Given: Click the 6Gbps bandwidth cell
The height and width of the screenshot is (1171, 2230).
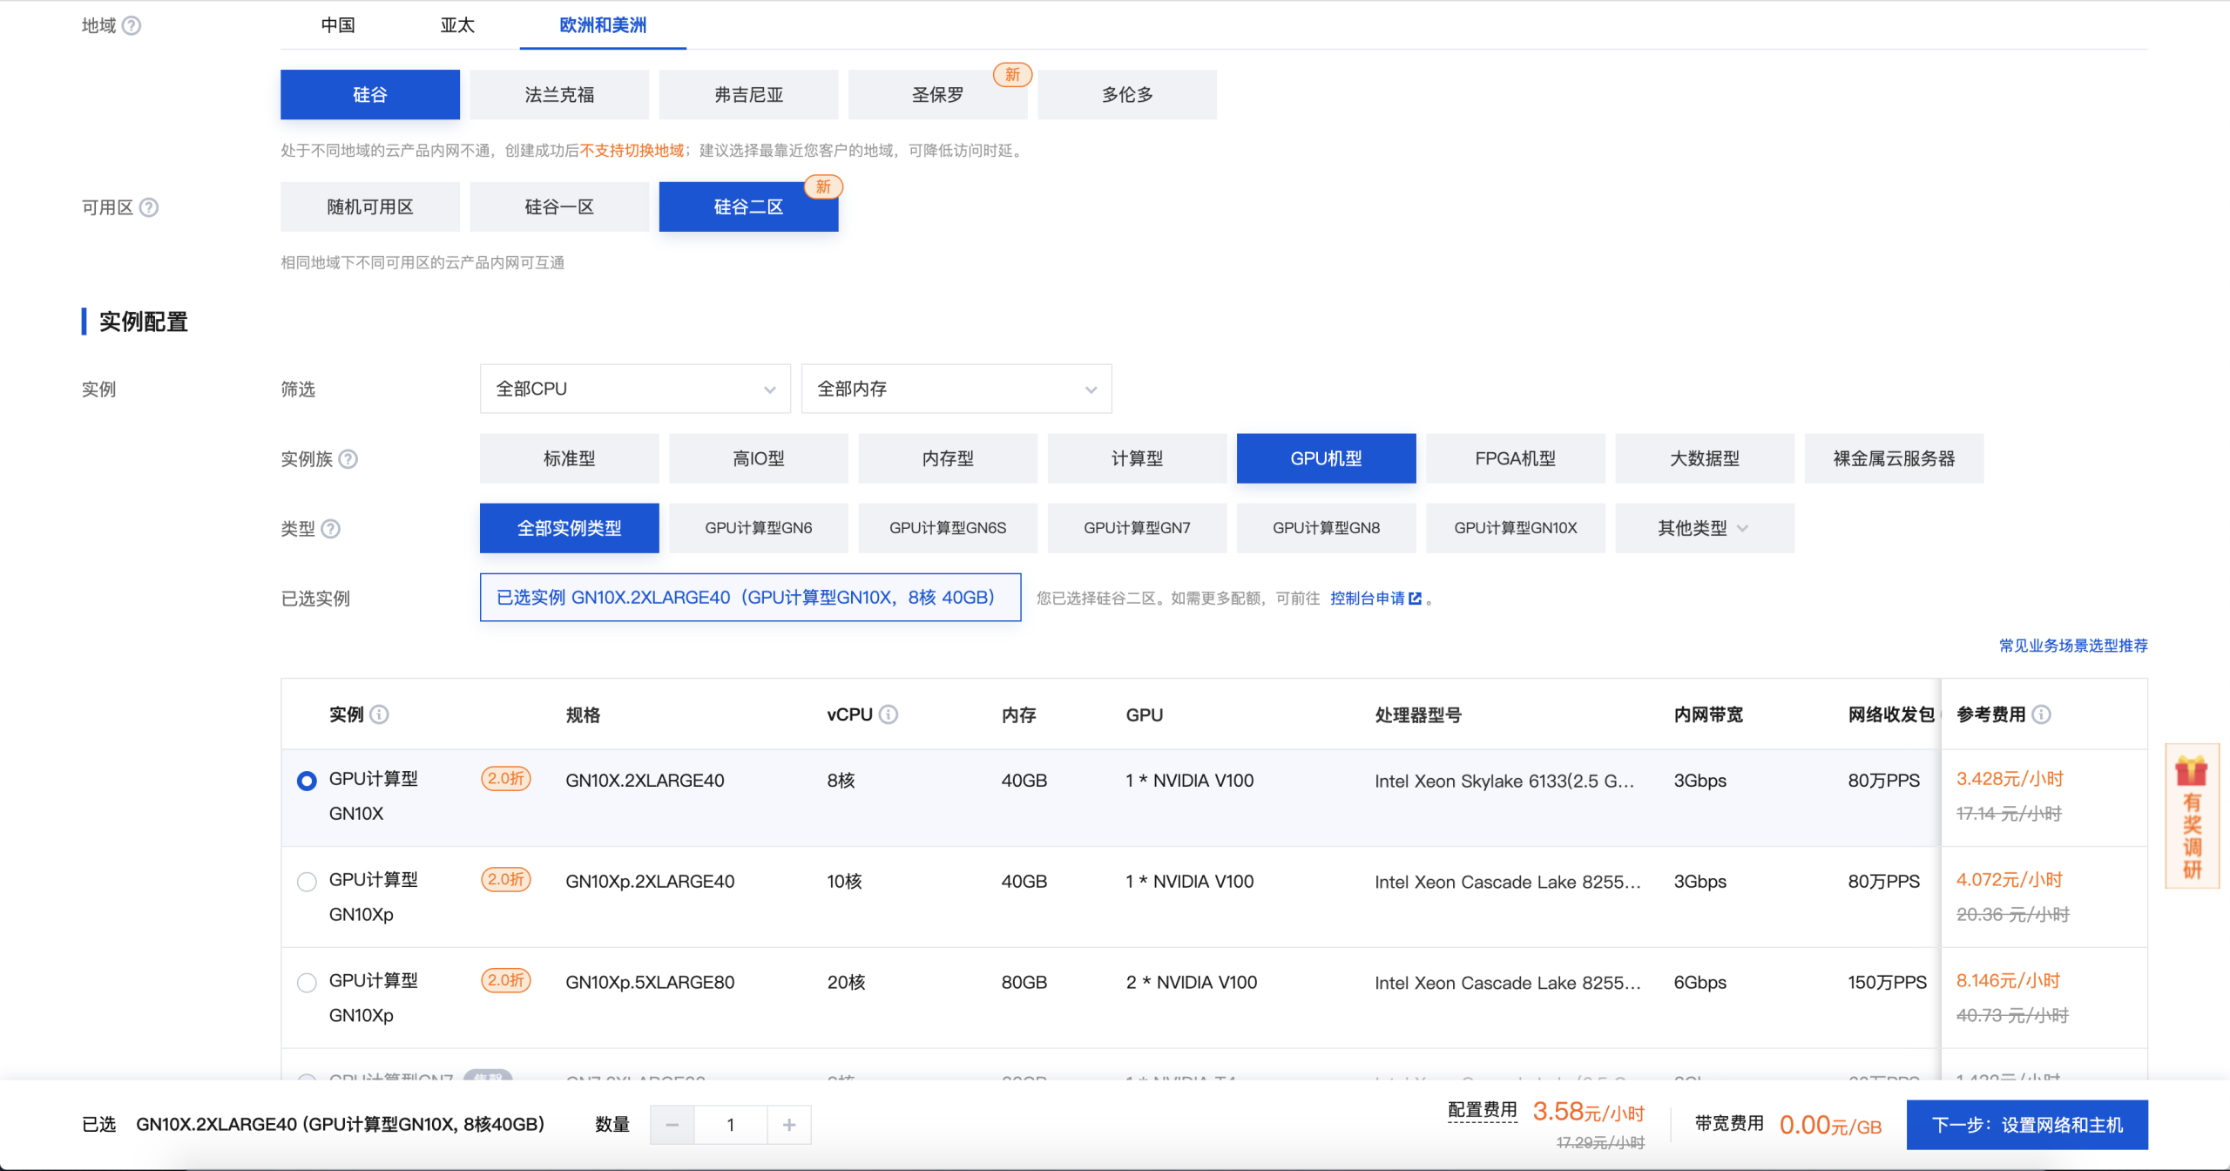Looking at the screenshot, I should 1700,983.
